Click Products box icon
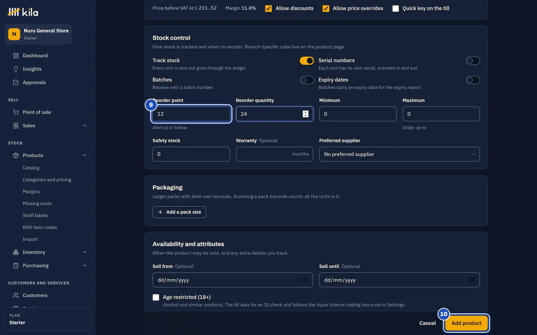537x335 pixels. coord(16,155)
